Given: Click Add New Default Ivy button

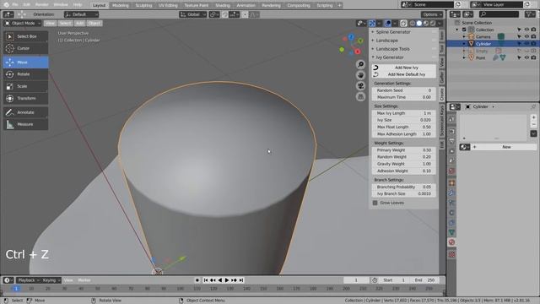Looking at the screenshot, I should tap(404, 74).
